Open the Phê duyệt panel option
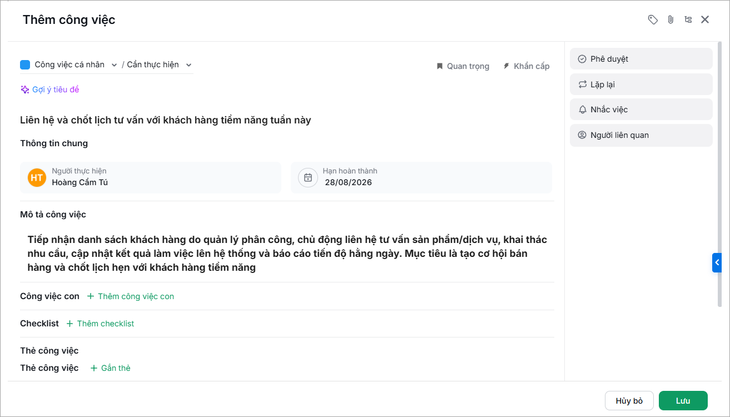This screenshot has width=730, height=417. point(641,59)
